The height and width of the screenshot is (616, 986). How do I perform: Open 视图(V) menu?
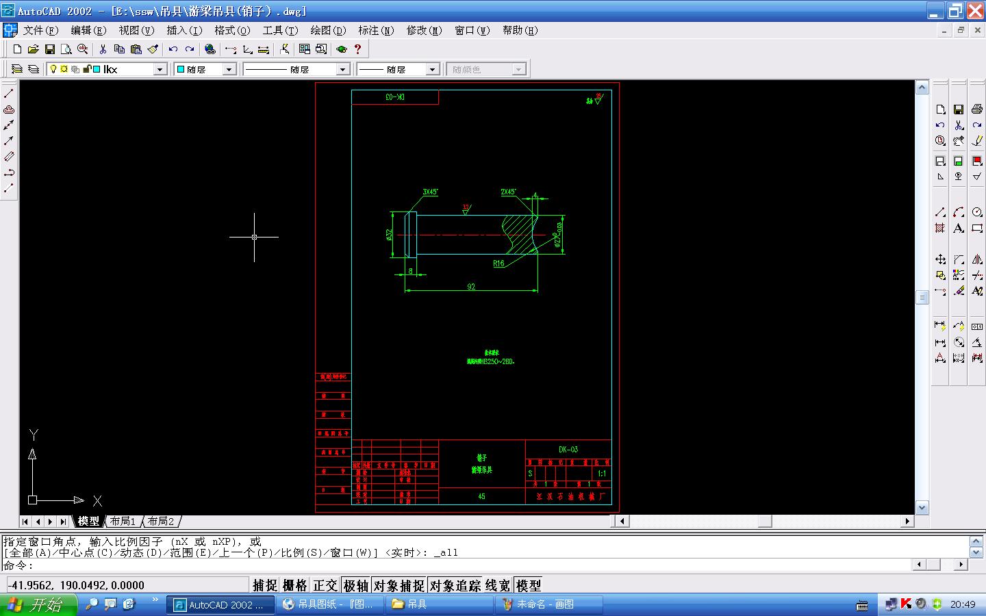136,30
